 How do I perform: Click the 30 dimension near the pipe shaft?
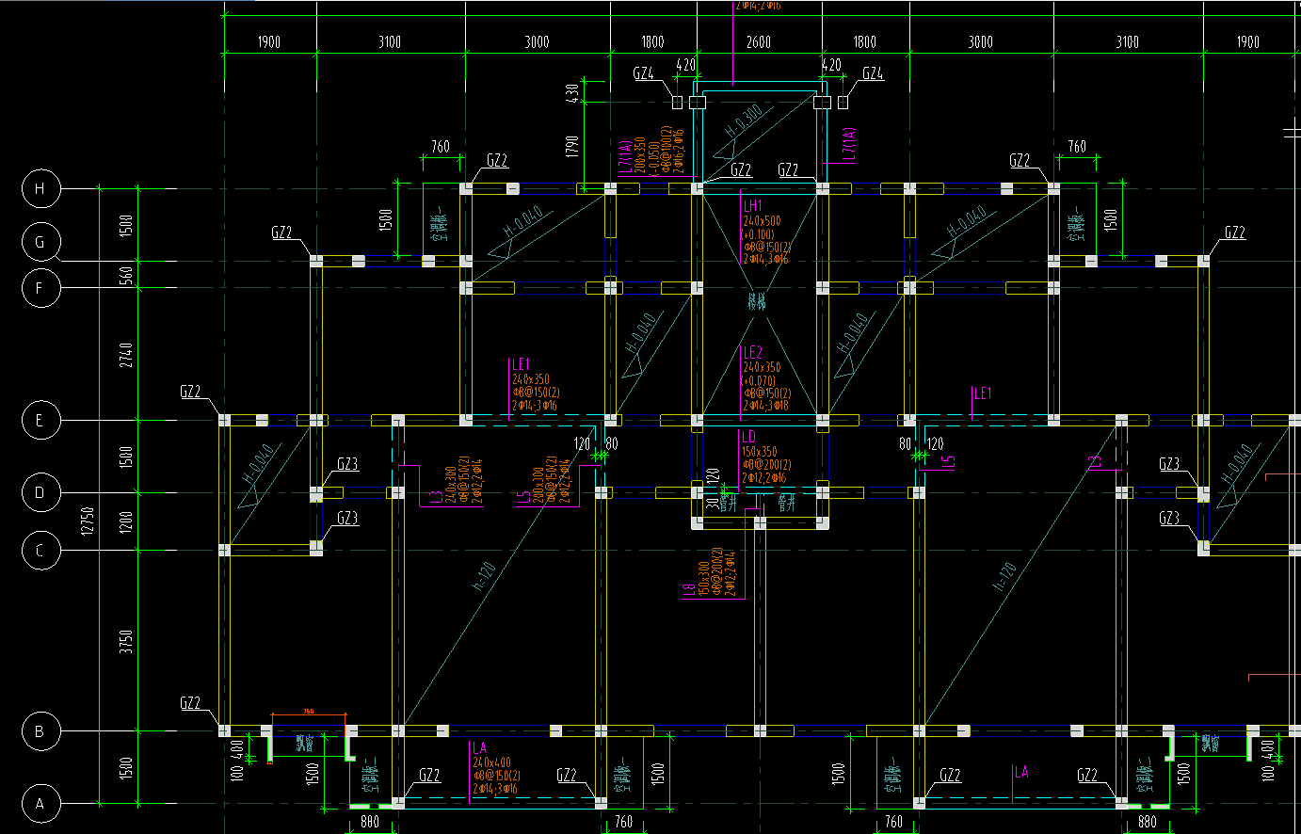pos(713,502)
